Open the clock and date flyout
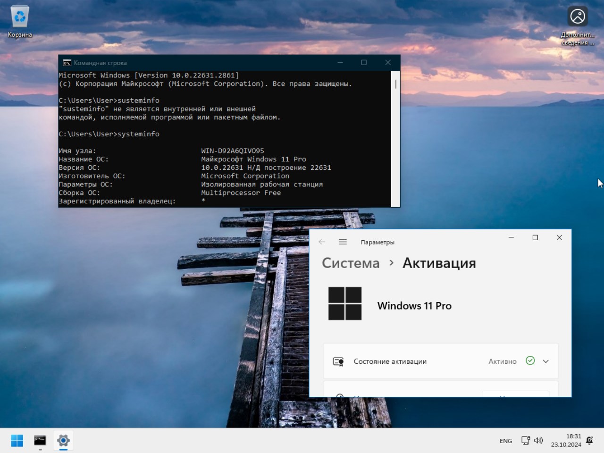Viewport: 604px width, 453px height. [566, 440]
